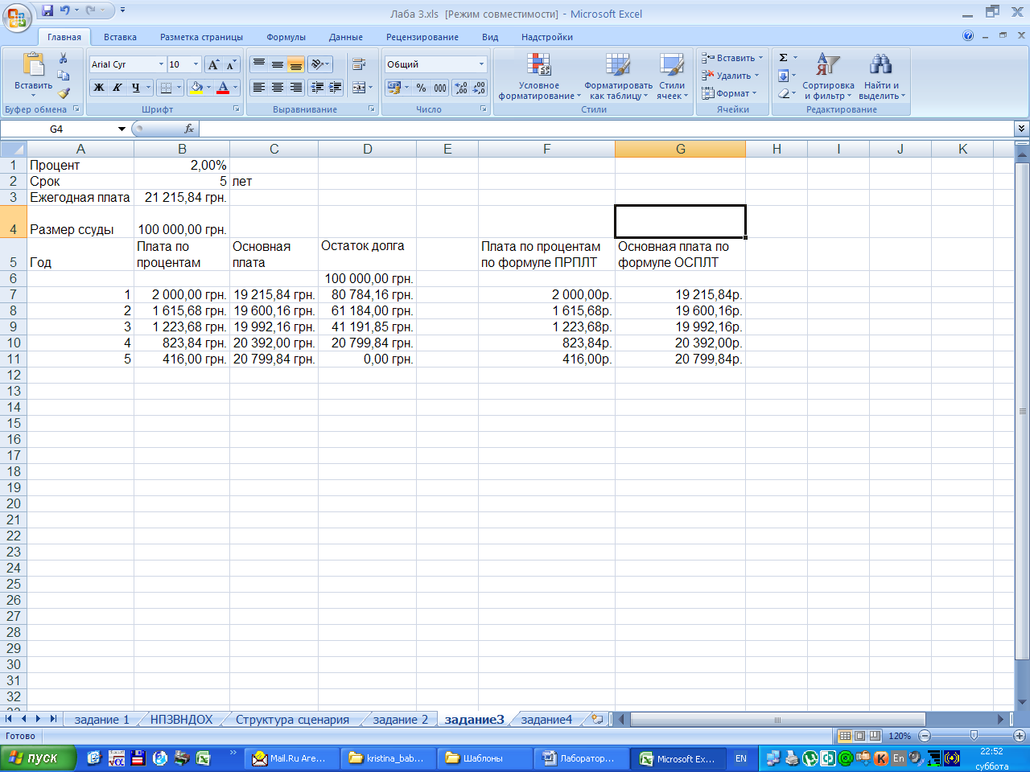This screenshot has height=772, width=1030.
Task: Expand the Arial Cyr font name dropdown
Action: 161,64
